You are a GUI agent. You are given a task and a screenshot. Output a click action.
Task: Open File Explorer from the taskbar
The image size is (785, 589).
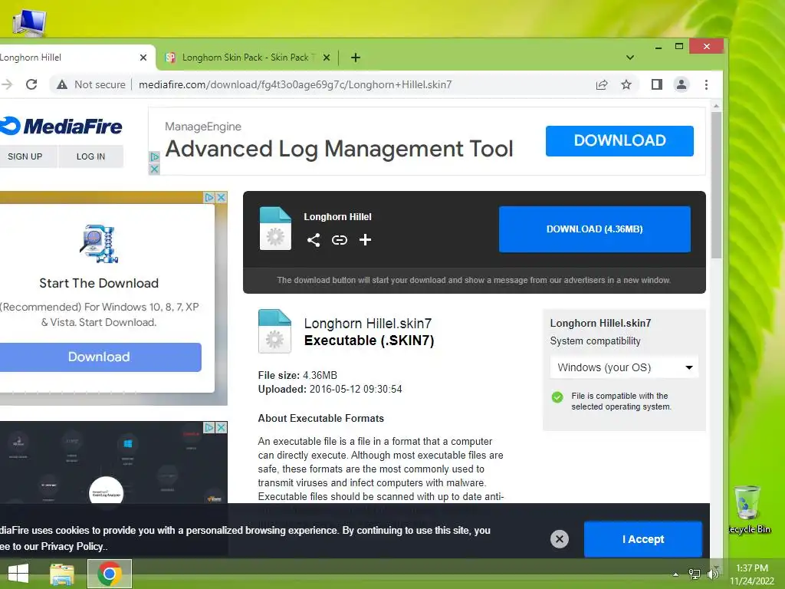(62, 574)
